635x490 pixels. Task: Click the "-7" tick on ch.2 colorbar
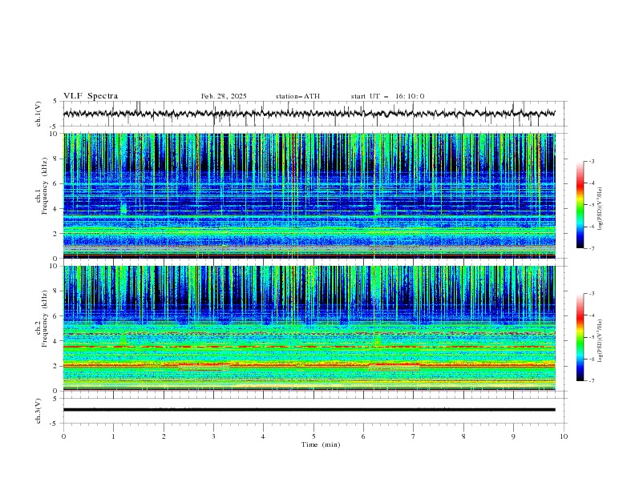coord(591,381)
